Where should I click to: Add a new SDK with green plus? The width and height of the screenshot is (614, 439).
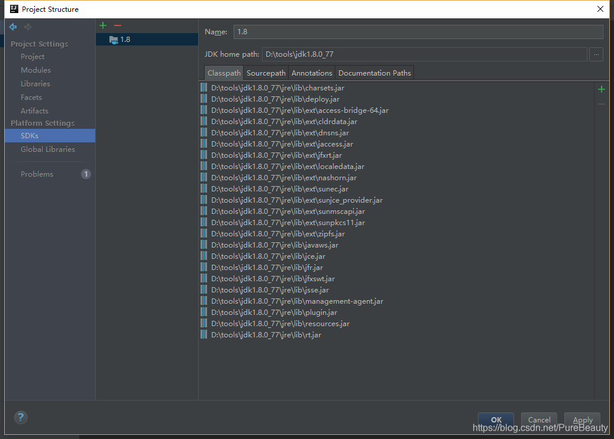[103, 25]
